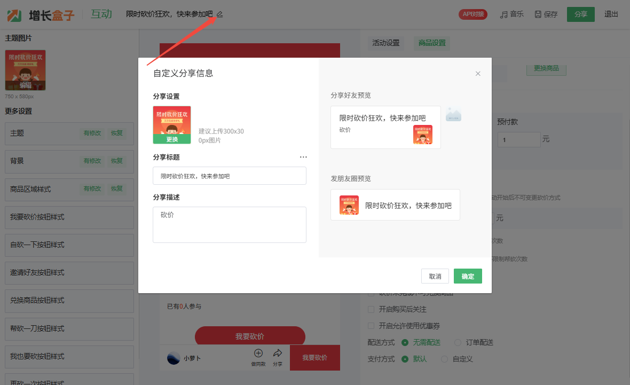Click the three-dot icon beside 分享标题
Image resolution: width=630 pixels, height=385 pixels.
click(x=303, y=157)
